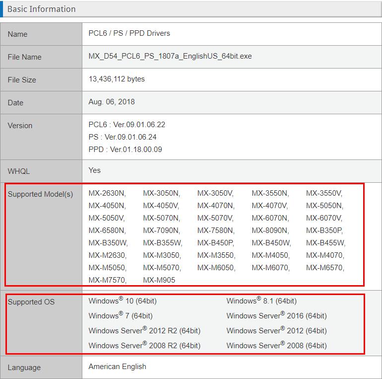The width and height of the screenshot is (382, 379).
Task: Click the Windows Server 2008 R2 (64bit) entry
Action: tap(144, 346)
